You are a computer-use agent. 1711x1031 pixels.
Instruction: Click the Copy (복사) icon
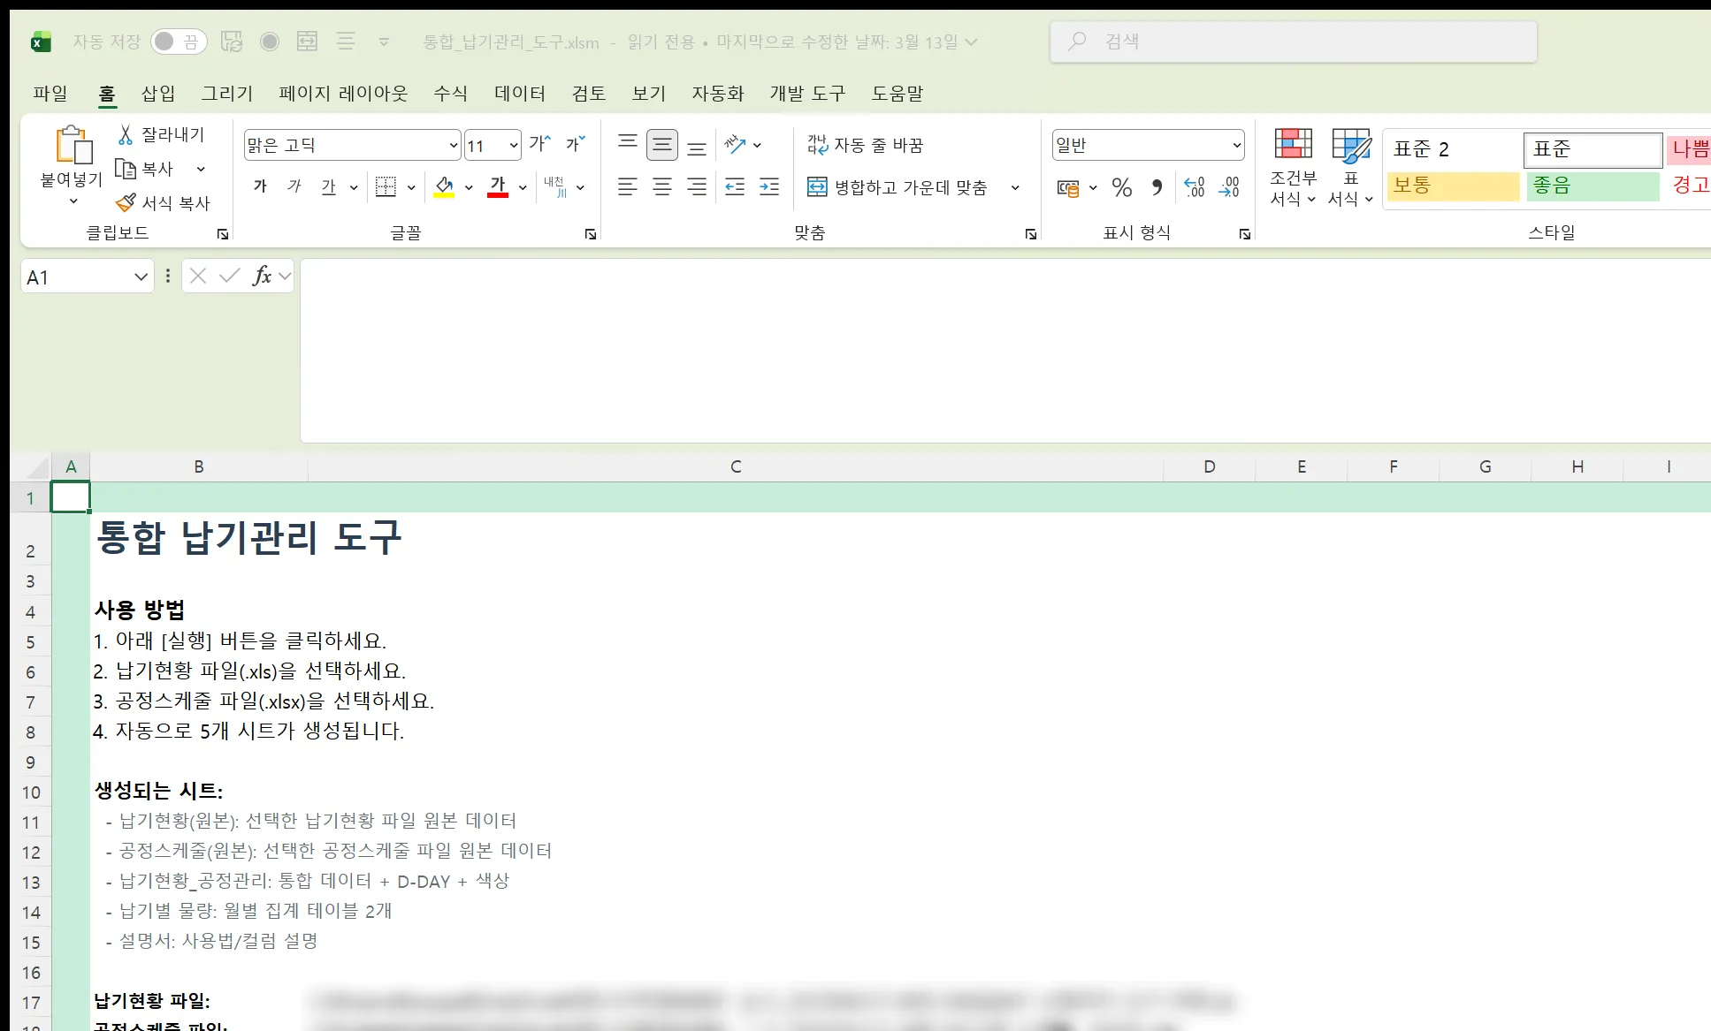click(126, 169)
